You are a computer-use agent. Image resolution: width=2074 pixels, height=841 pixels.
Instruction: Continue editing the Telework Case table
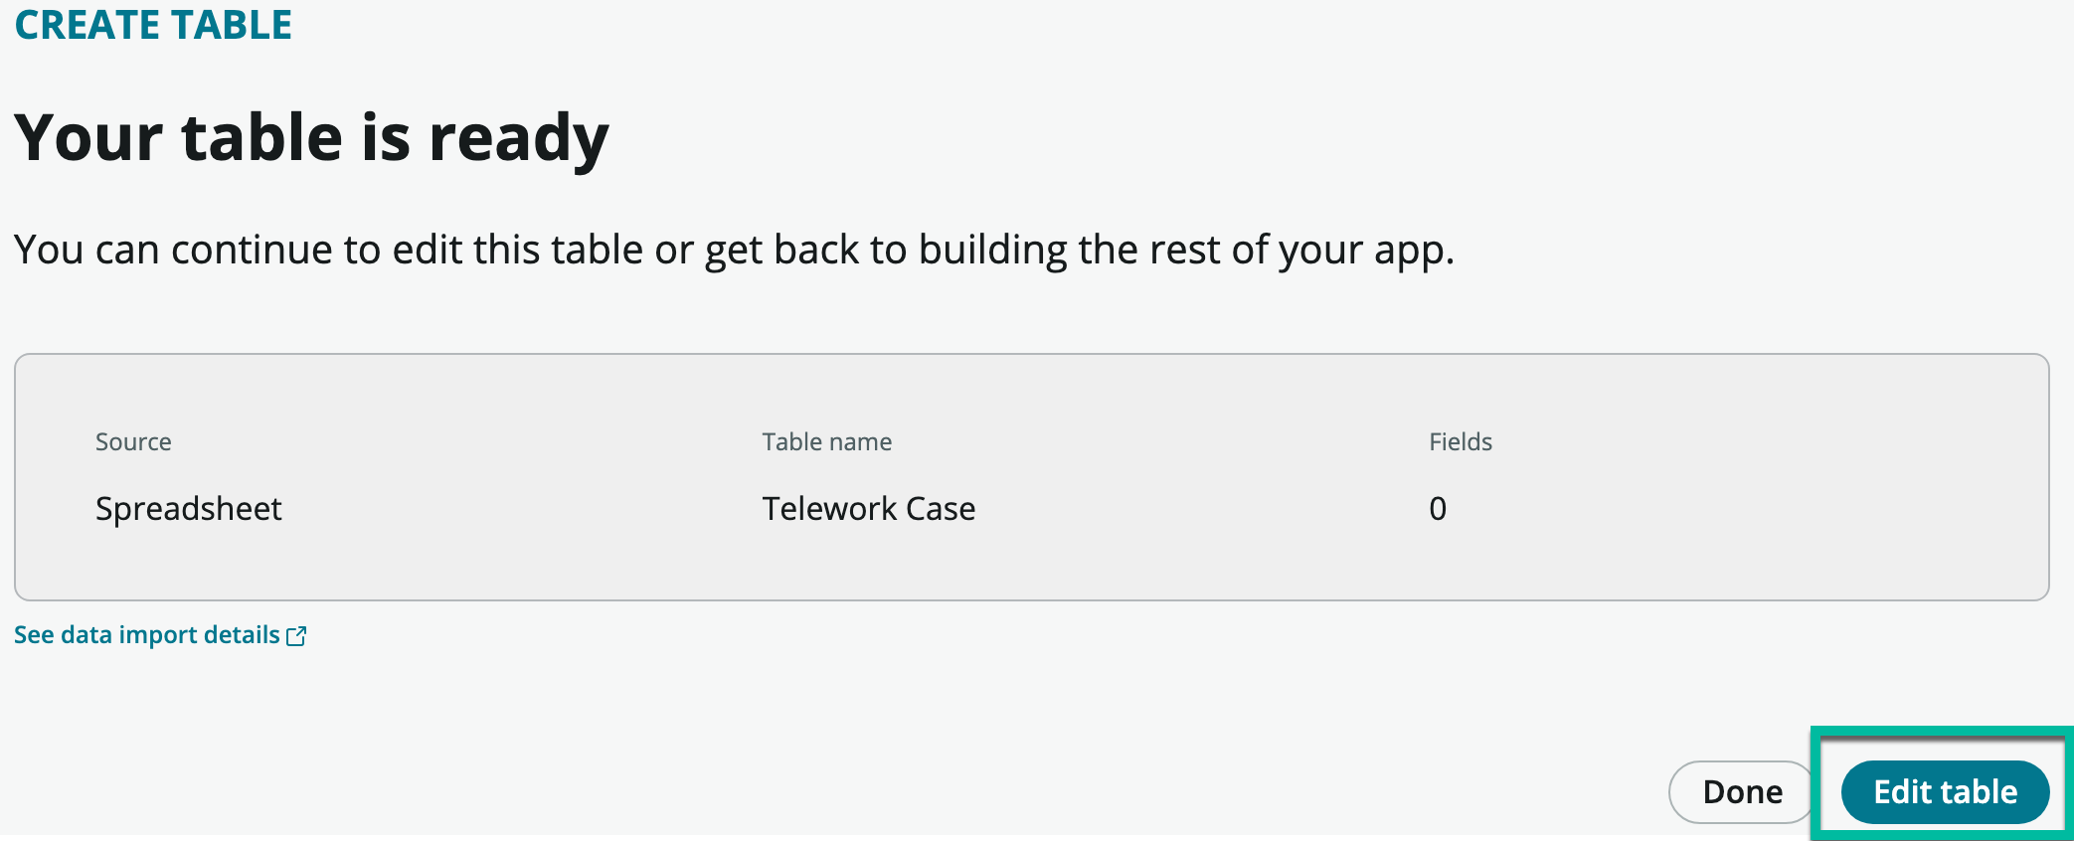[x=1944, y=791]
